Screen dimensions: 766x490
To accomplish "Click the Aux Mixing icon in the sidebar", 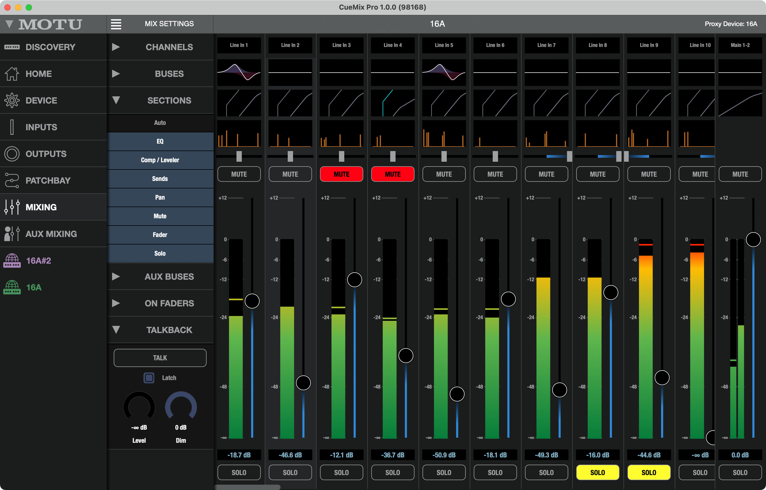I will tap(12, 234).
